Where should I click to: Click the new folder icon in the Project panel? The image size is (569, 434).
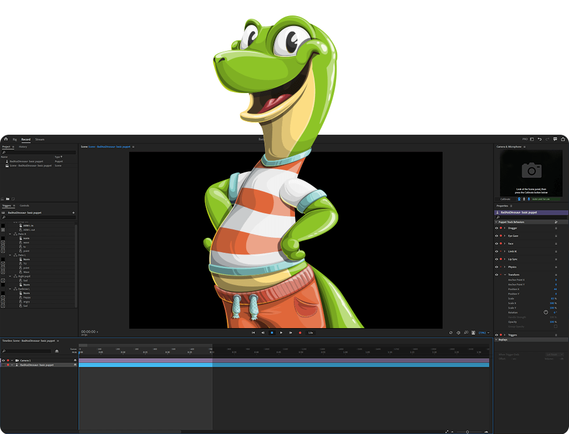coord(7,198)
